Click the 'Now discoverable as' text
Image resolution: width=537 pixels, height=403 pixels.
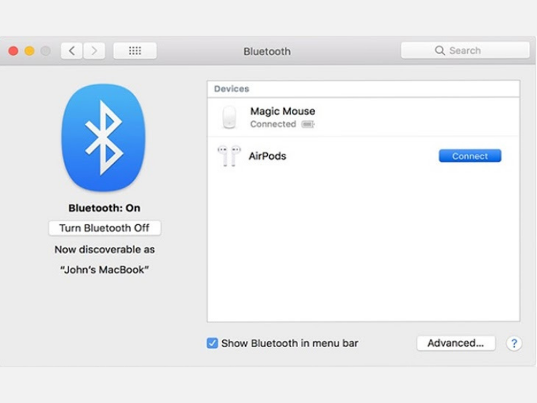[105, 249]
